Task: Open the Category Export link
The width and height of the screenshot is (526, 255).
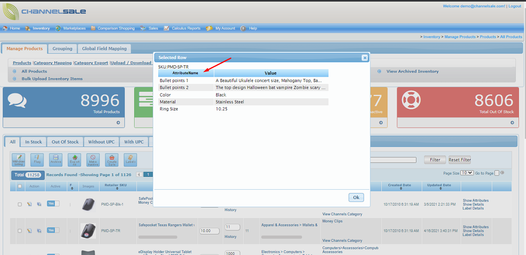Action: tap(91, 63)
